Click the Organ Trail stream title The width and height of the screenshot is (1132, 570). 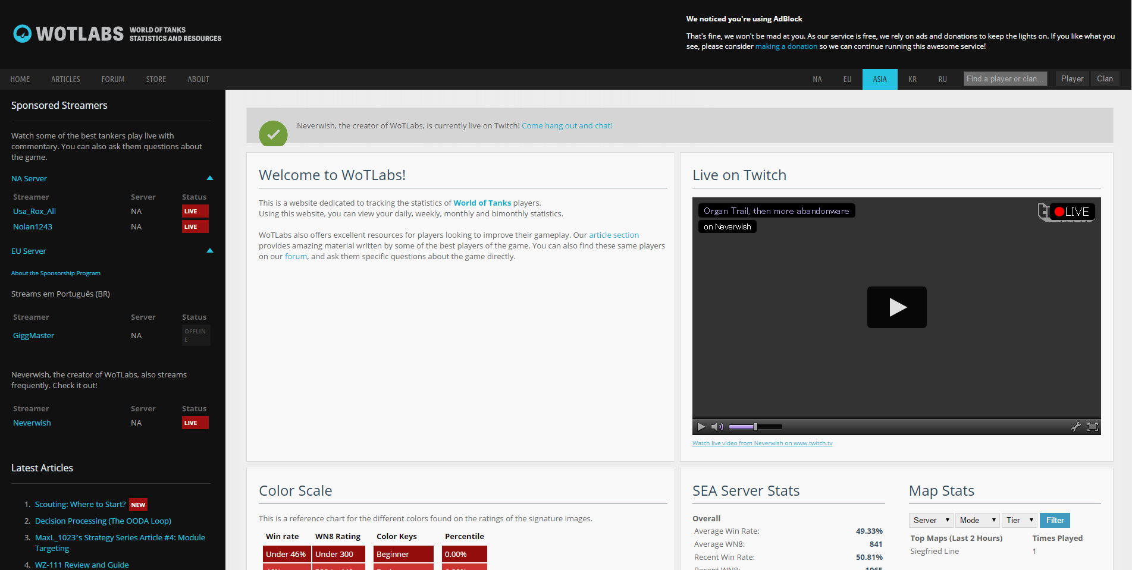coord(776,211)
